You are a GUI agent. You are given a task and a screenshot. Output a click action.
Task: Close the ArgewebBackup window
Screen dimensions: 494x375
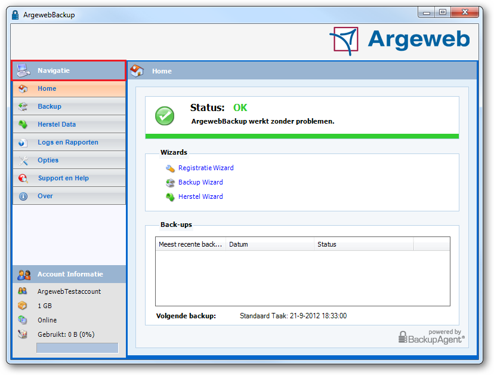[465, 13]
